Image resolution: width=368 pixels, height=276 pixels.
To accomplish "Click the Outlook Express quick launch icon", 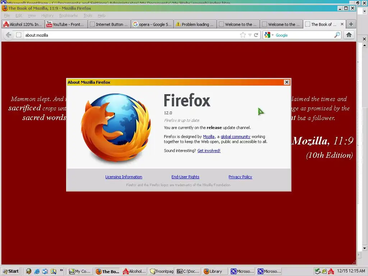I will click(x=45, y=271).
